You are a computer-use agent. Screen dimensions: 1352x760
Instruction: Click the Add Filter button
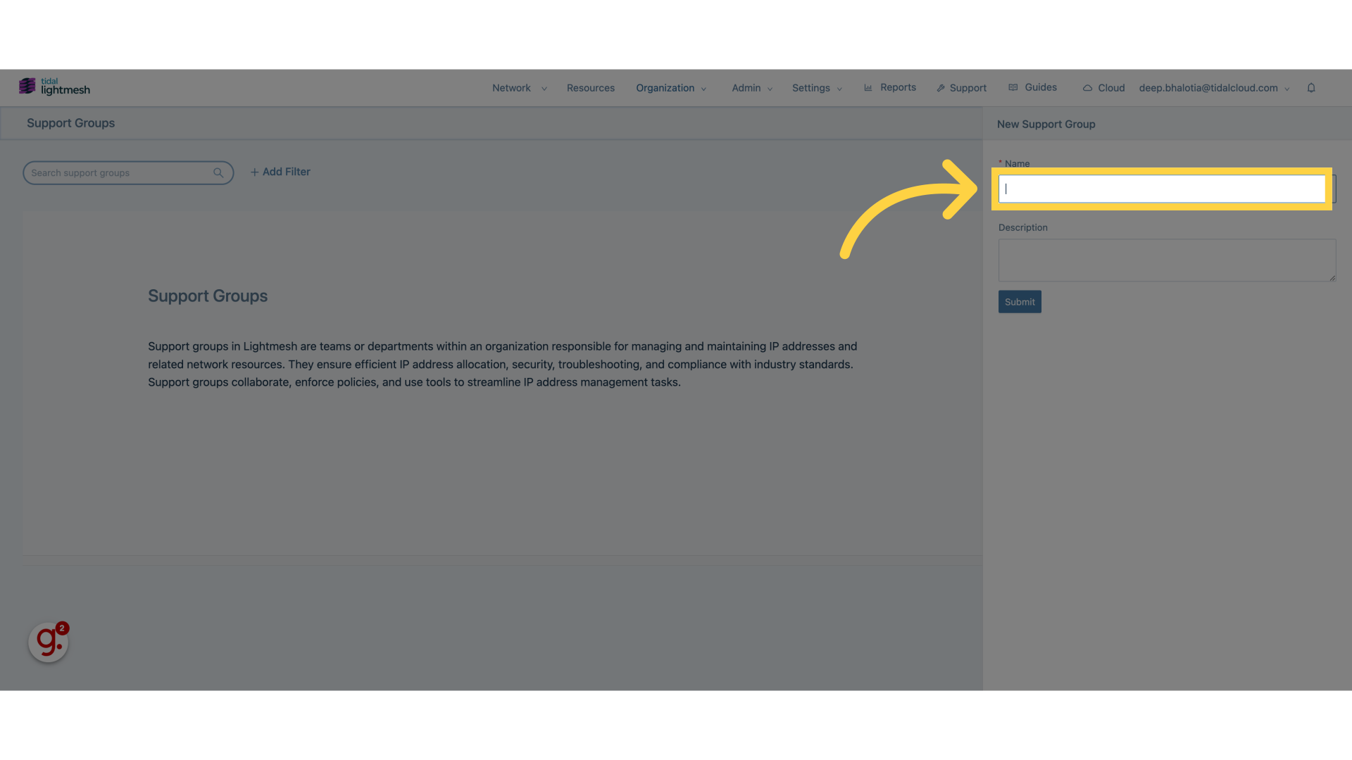[280, 172]
